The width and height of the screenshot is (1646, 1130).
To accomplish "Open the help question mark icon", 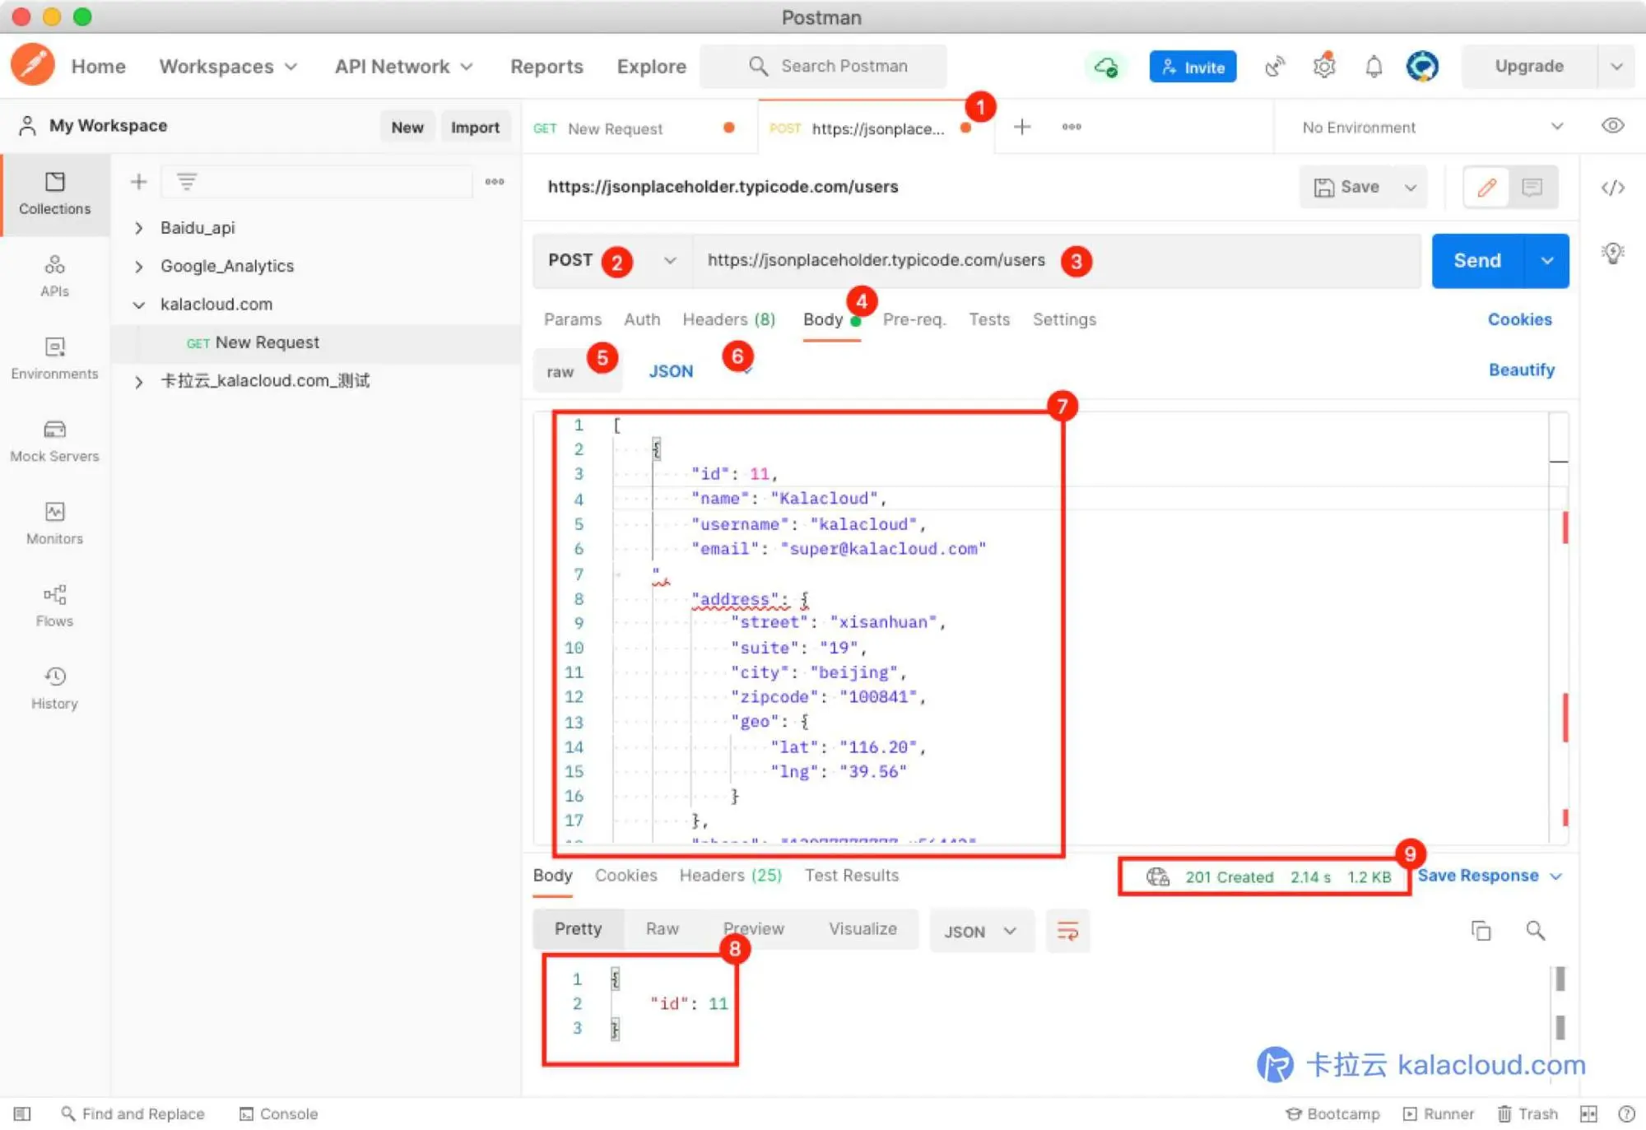I will (1626, 1114).
